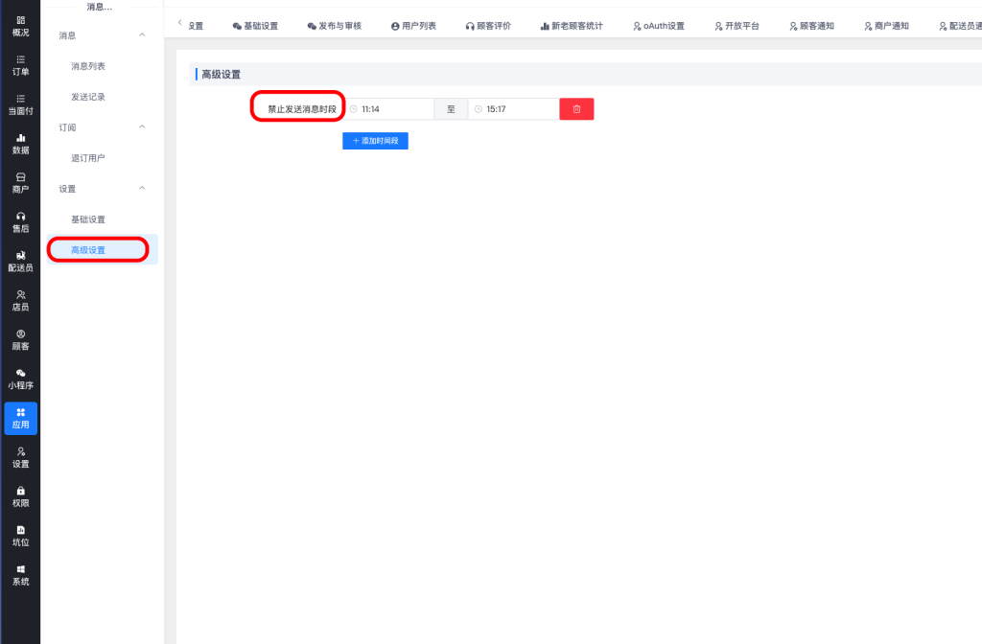Click 添加时间段 add button
The image size is (982, 644).
375,141
